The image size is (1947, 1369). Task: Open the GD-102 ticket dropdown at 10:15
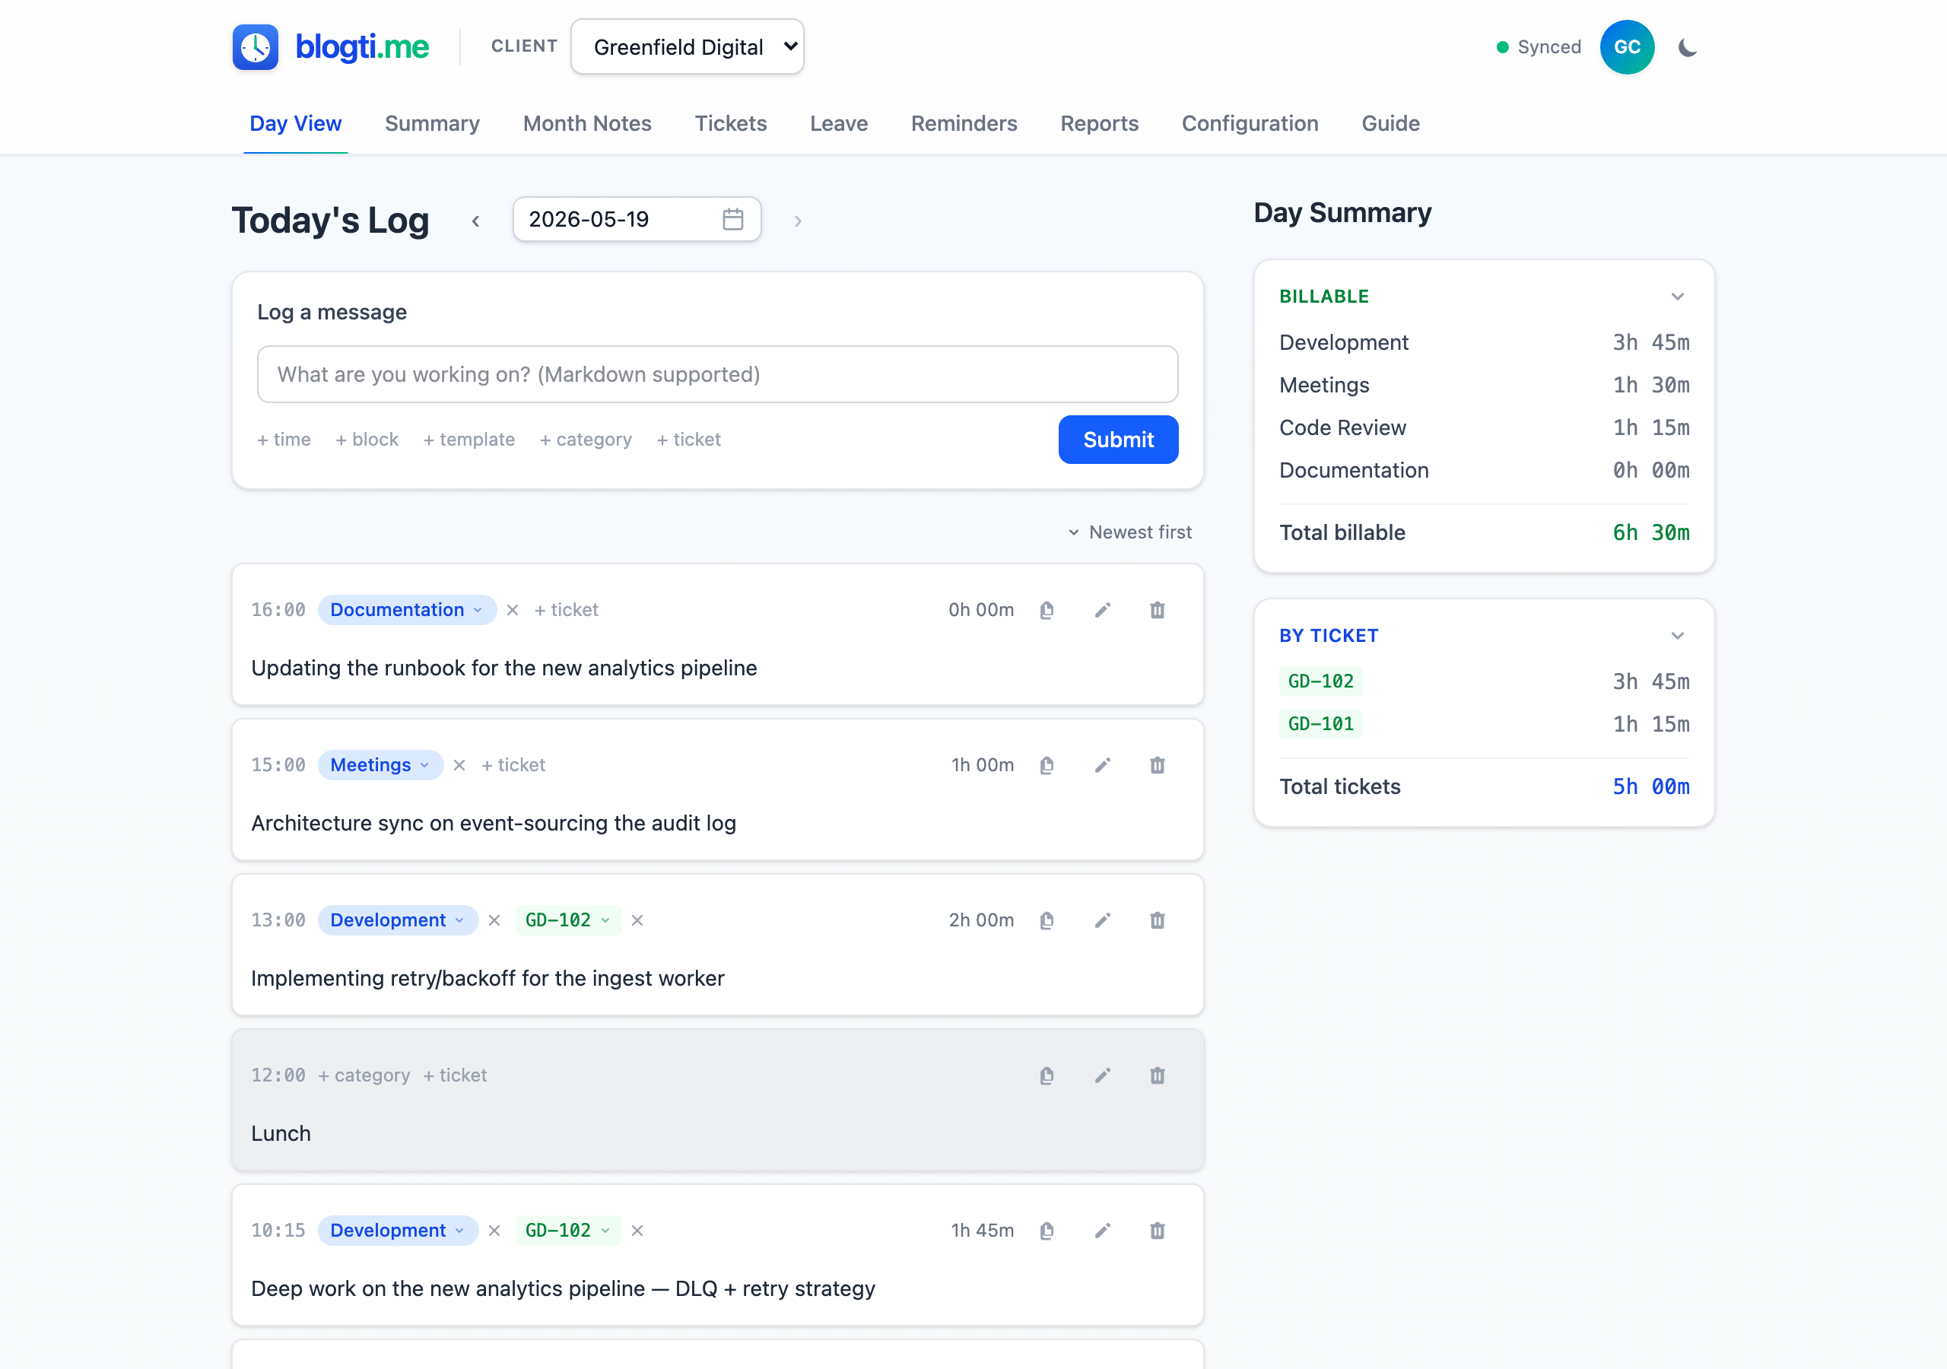[x=568, y=1231]
